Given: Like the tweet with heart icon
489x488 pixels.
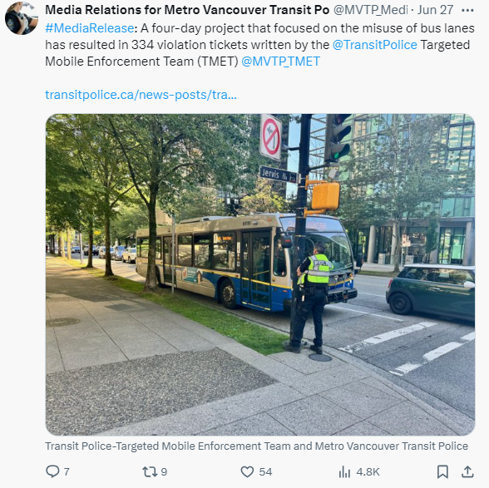Looking at the screenshot, I should tap(247, 471).
